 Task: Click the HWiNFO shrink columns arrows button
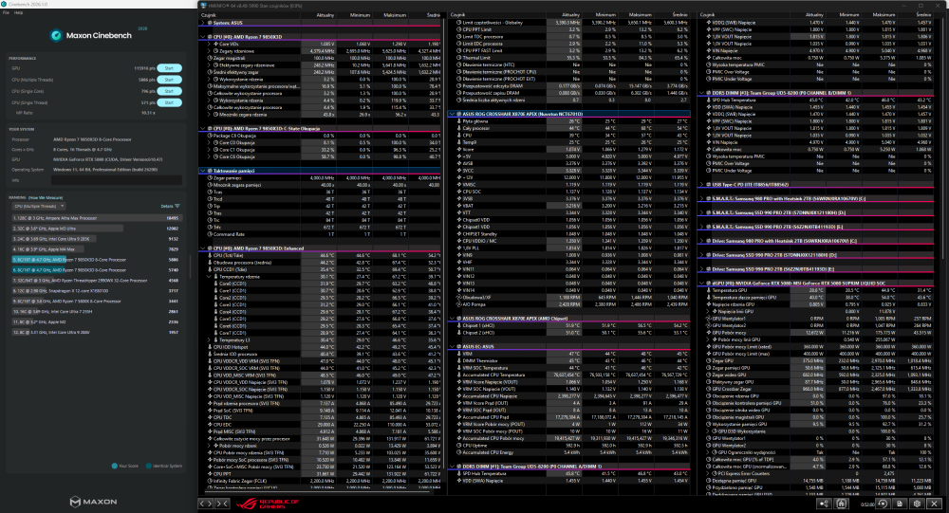pos(223,504)
